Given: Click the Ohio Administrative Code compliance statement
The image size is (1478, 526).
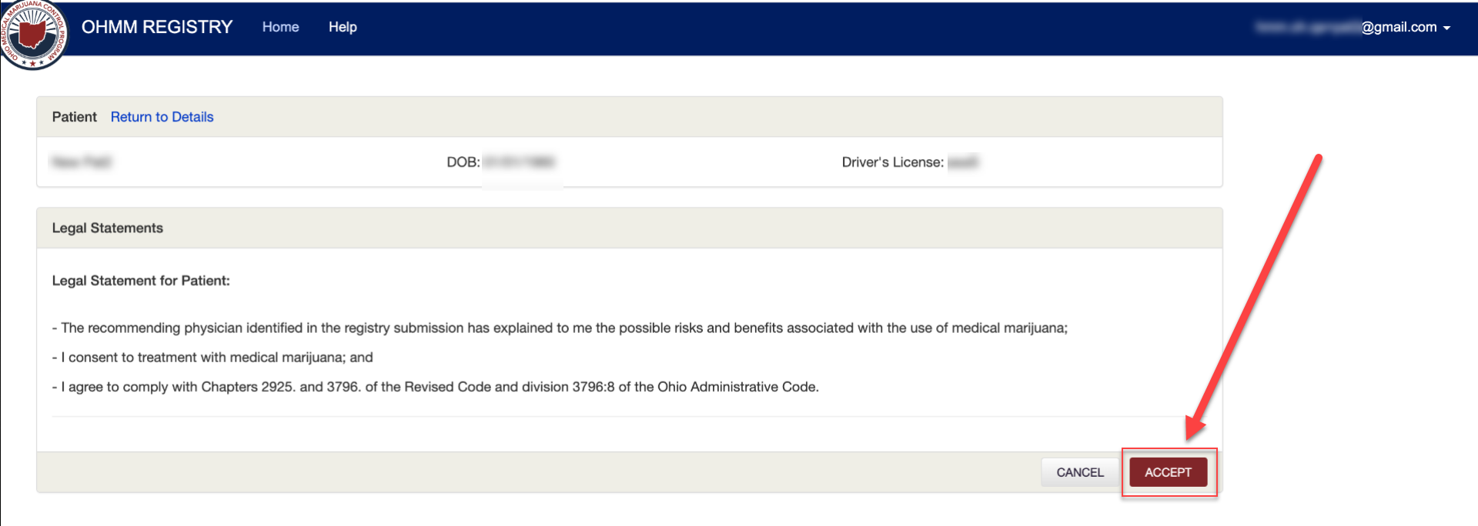Looking at the screenshot, I should pos(435,387).
